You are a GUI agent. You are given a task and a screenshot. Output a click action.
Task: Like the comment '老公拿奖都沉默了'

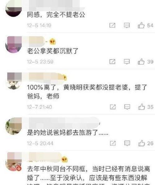141,61
